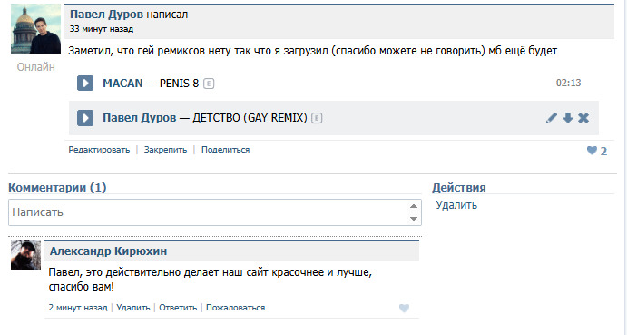This screenshot has height=335, width=627.
Task: Like the post via the heart icon
Action: [592, 151]
